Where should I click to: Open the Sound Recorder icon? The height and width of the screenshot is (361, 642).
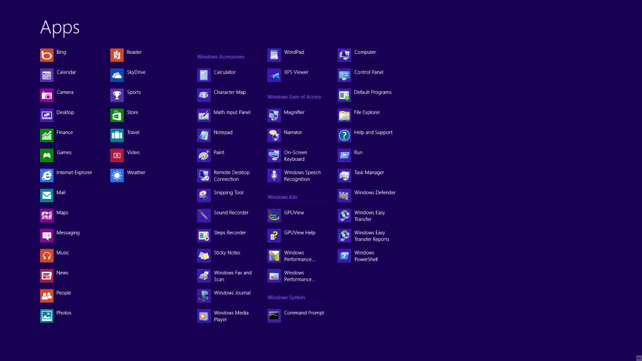click(x=204, y=215)
